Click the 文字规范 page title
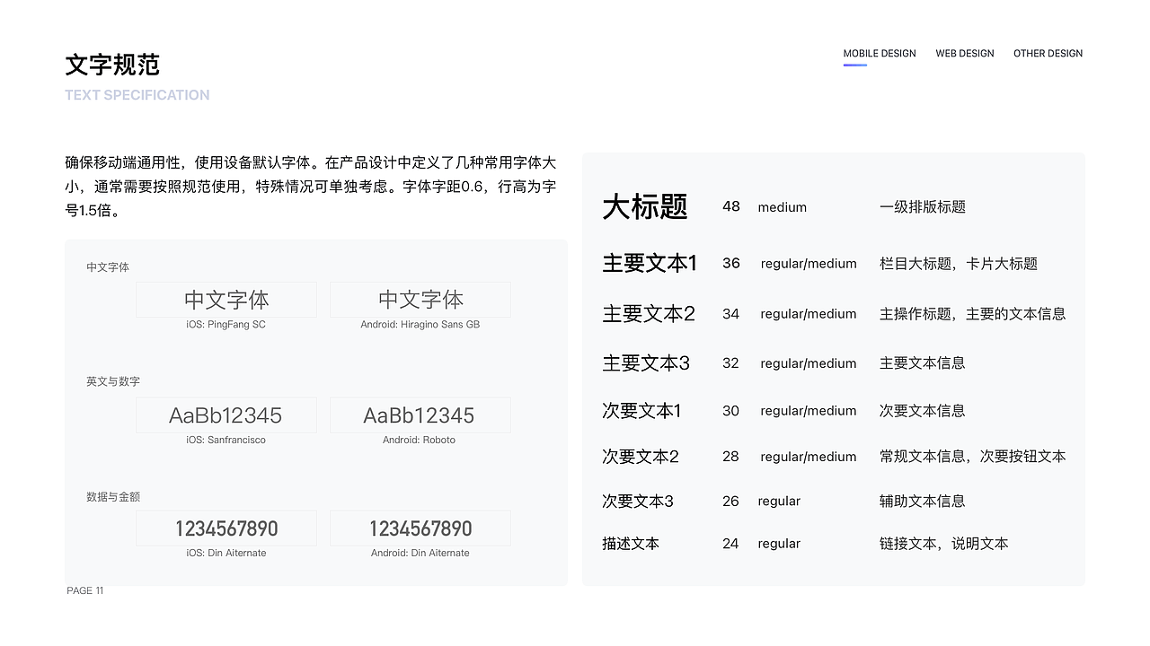The image size is (1150, 646). tap(112, 65)
